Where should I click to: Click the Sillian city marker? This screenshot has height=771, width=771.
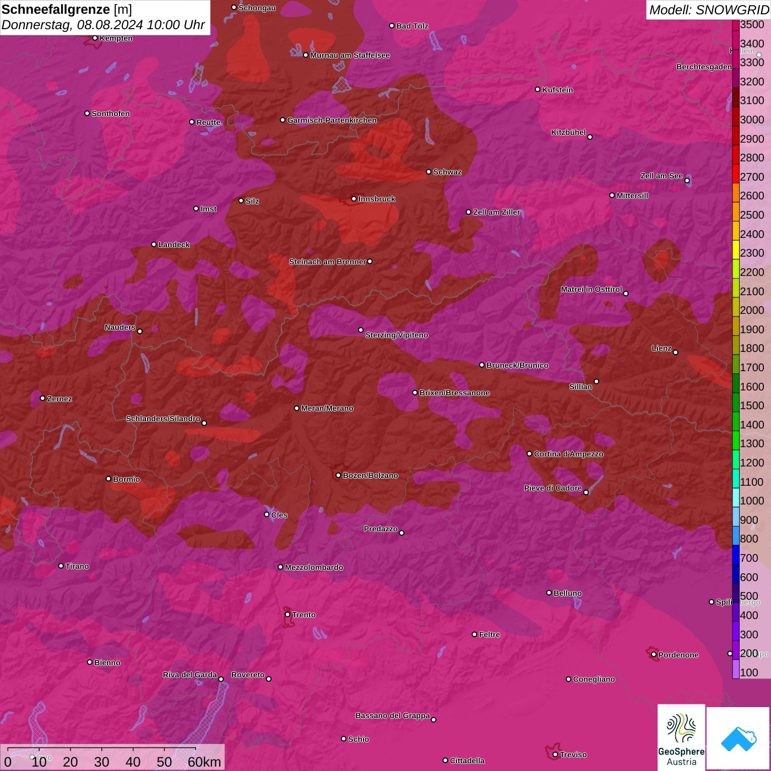[x=596, y=381]
